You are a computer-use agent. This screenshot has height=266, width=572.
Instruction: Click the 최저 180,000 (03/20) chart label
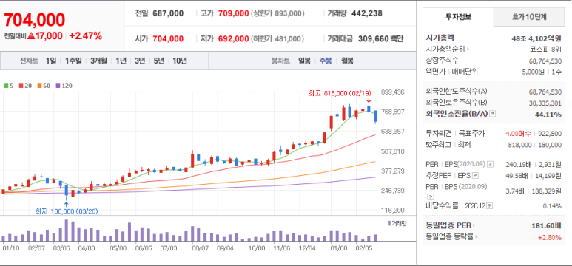[66, 211]
